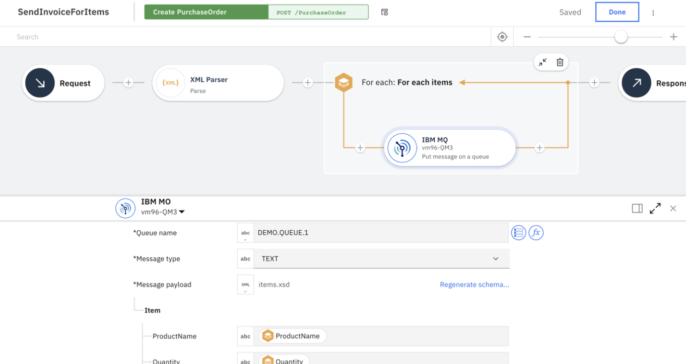Change Message payload XML type selector
686x364 pixels.
tap(245, 285)
